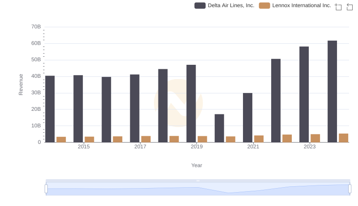Grab the right data zoom slider handle
Screen dimensions: 358x206
[x=349, y=189]
